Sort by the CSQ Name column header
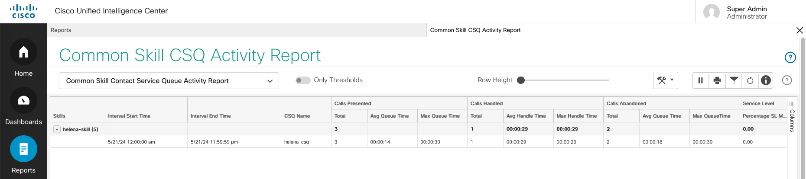 (297, 116)
